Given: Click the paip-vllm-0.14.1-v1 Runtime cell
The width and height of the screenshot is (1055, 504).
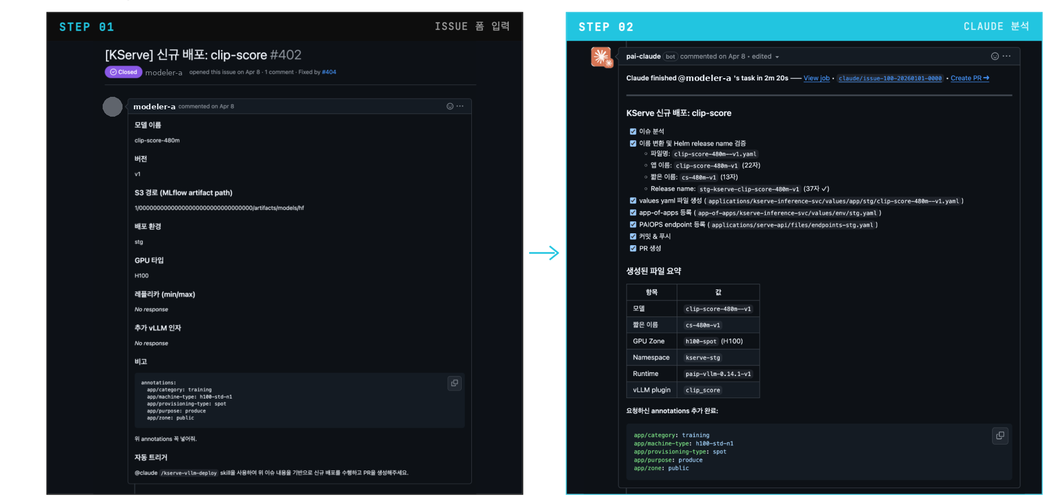Looking at the screenshot, I should tap(718, 374).
